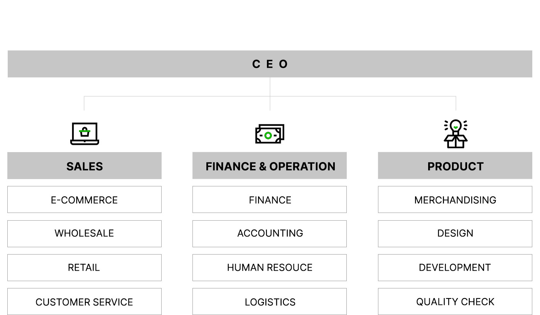
Task: Click the FINANCE sub-department box
Action: [270, 200]
